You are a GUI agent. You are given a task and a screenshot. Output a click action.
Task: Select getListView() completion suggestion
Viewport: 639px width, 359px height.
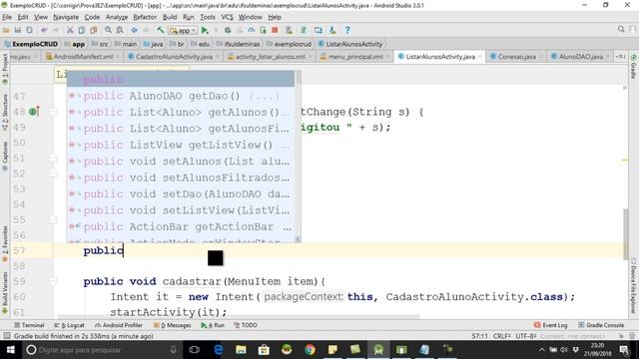tap(181, 145)
